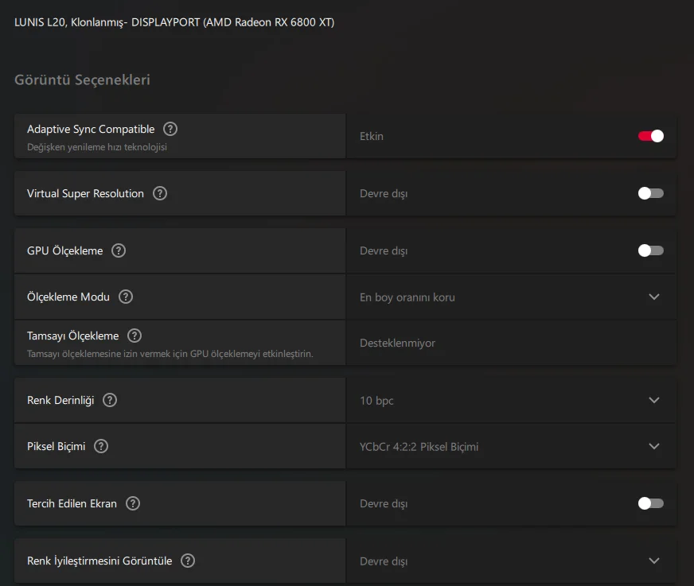
Task: Click help icon beside Virtual Super Resolution
Action: click(x=160, y=193)
